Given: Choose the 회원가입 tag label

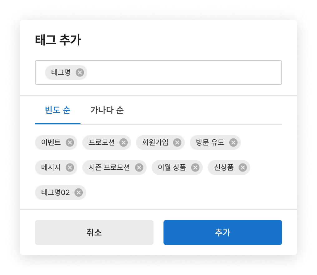Looking at the screenshot, I should (x=155, y=142).
